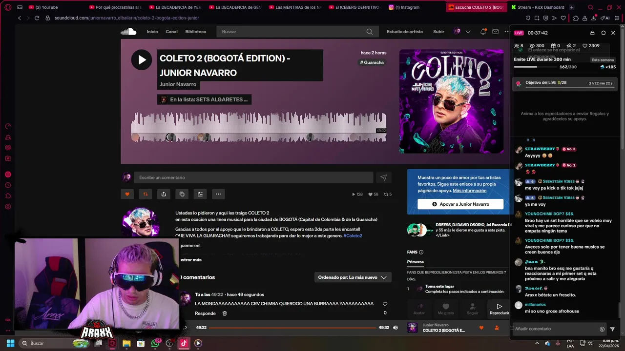Screen dimensions: 625x351
Task: Open Estudio de artista
Action: [405, 32]
